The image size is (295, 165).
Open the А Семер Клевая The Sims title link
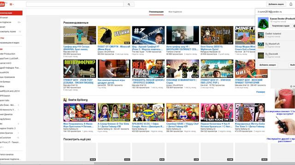[x=113, y=125]
